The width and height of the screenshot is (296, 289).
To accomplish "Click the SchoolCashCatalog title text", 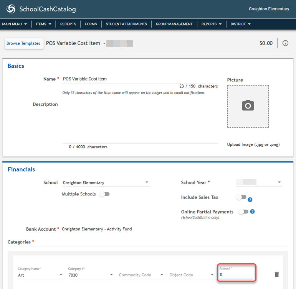I will pos(48,9).
